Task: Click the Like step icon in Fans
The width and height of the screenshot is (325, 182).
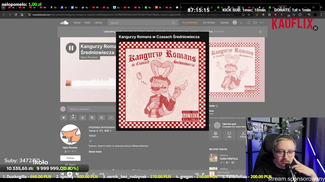Action: tap(229, 135)
